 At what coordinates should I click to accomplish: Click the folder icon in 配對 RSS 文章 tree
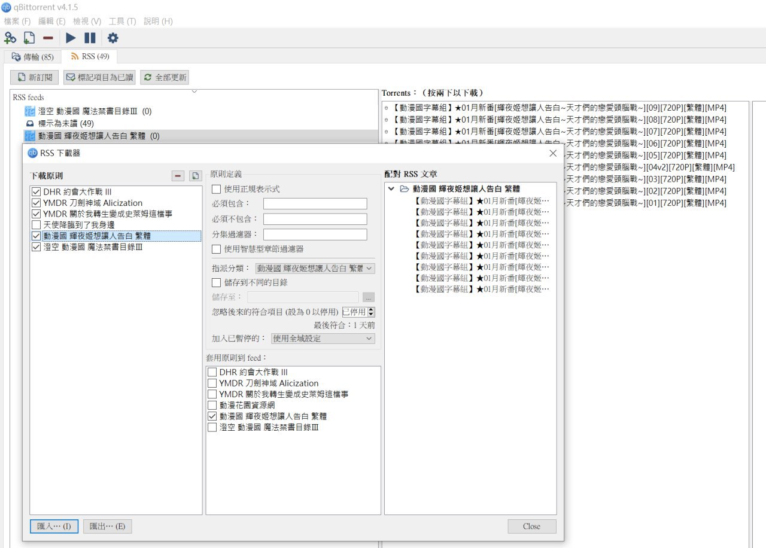tap(405, 189)
